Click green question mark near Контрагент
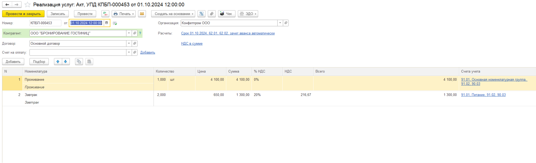The height and width of the screenshot is (163, 536). click(x=140, y=33)
